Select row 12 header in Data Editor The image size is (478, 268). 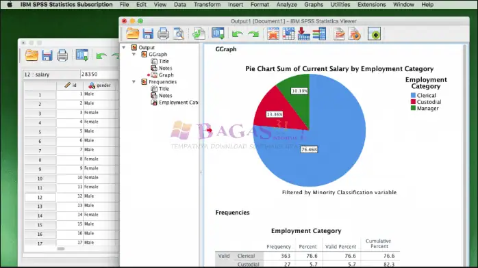click(x=40, y=197)
